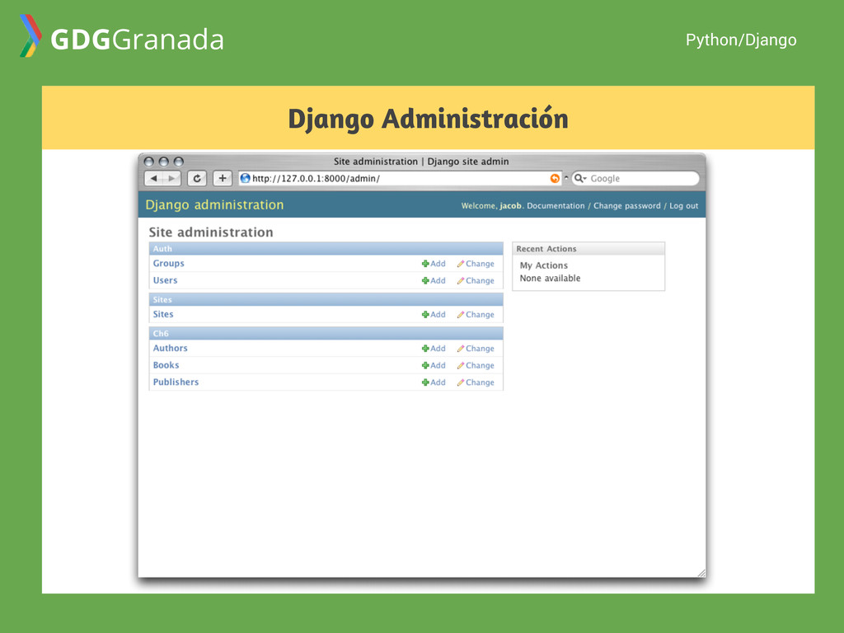Viewport: 844px width, 633px height.
Task: Click the Auth section header
Action: coord(326,249)
